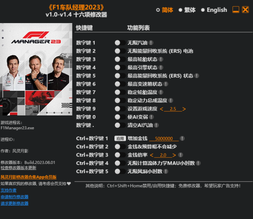Open 风灵月影修改器合集App会员版 link

28,177
